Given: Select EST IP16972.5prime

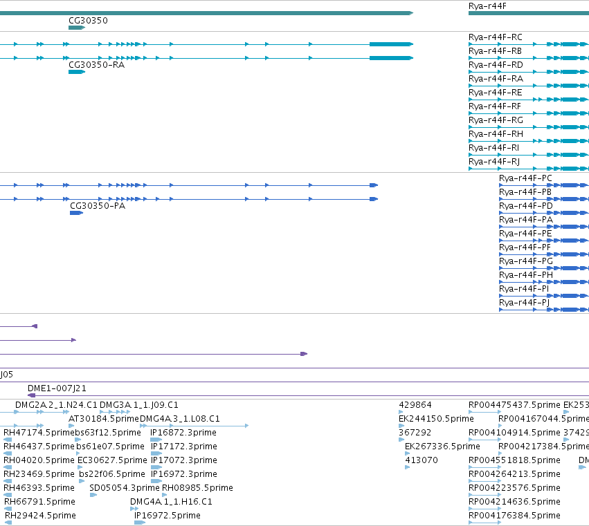Looking at the screenshot, I should 167,516.
